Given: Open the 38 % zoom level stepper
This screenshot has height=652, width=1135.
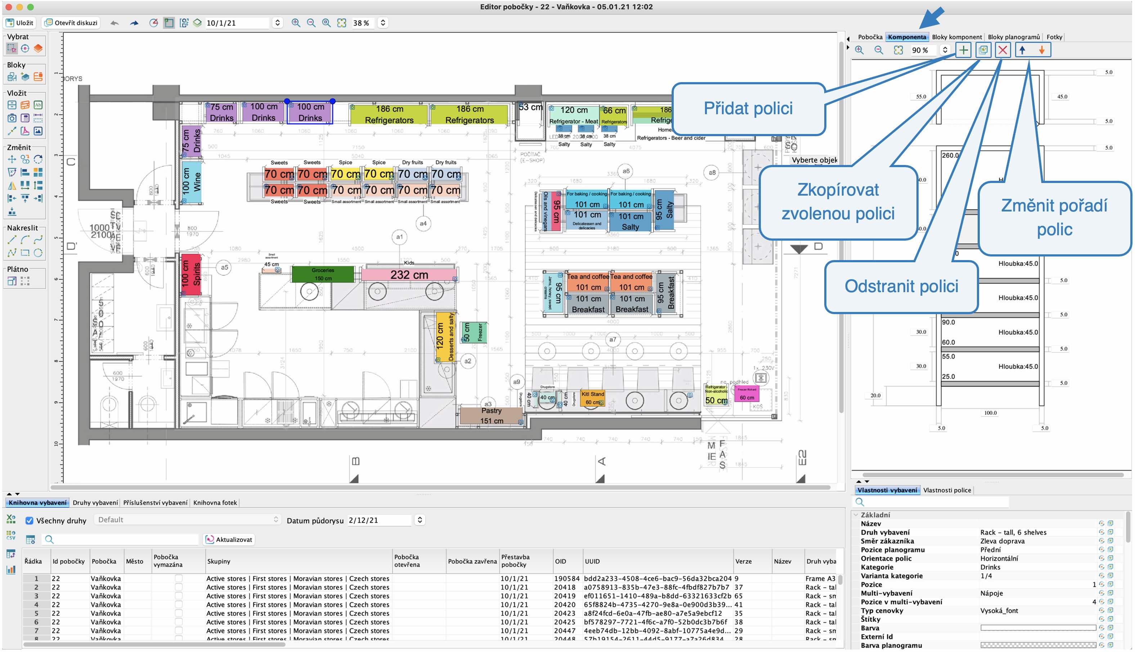Looking at the screenshot, I should tap(383, 23).
